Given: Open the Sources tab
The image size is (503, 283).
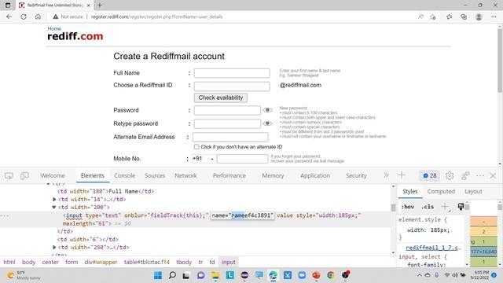Looking at the screenshot, I should point(155,175).
